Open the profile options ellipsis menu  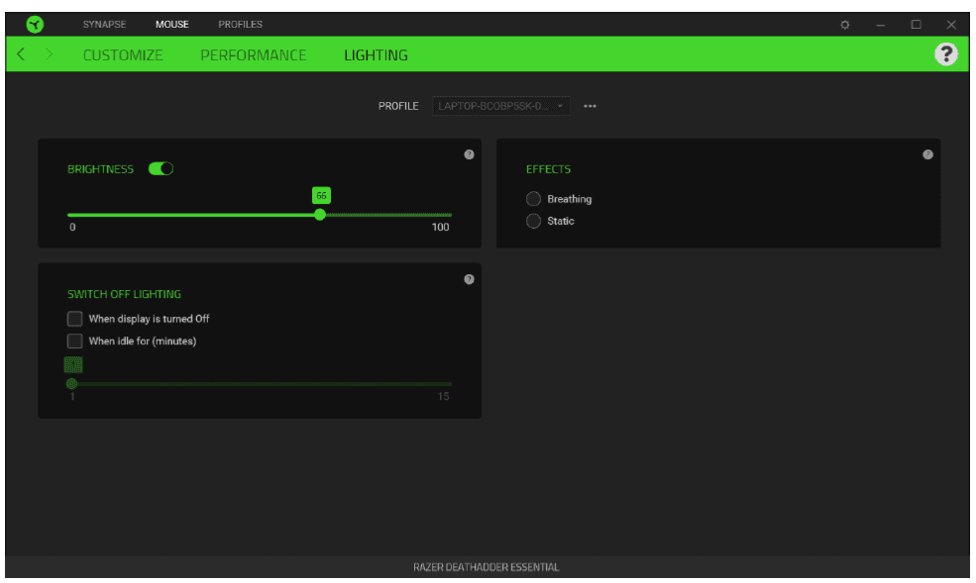pyautogui.click(x=591, y=106)
